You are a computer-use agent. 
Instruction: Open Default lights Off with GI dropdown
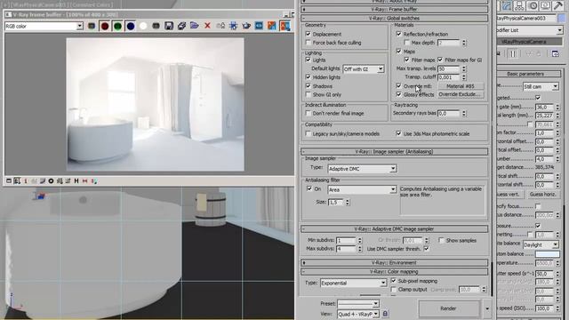(364, 69)
